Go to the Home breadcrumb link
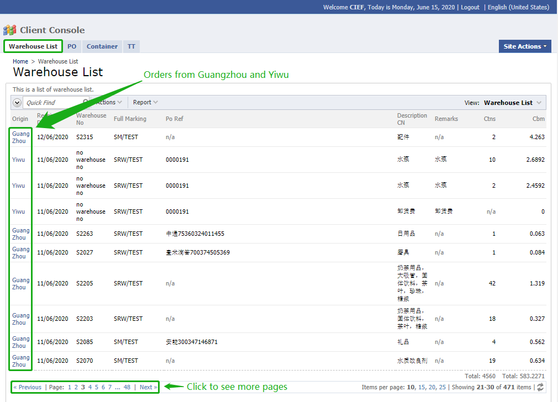 20,61
